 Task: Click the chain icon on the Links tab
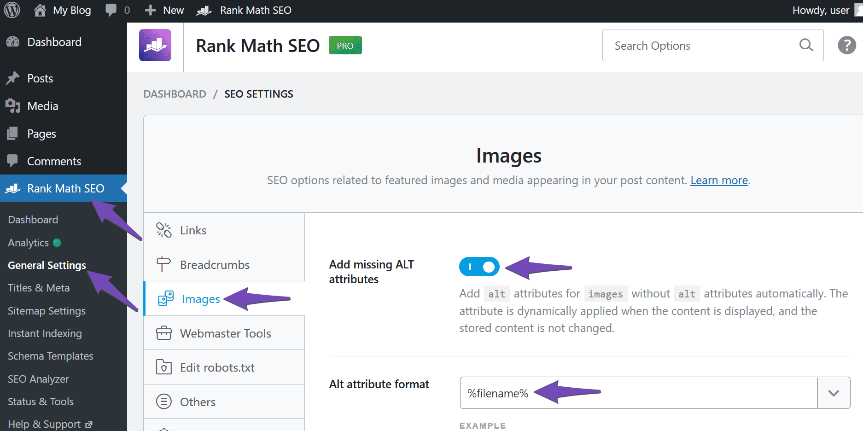164,229
